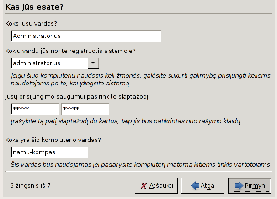
Task: Click the step indicator 6 žingsnis iš 7
Action: click(x=30, y=186)
